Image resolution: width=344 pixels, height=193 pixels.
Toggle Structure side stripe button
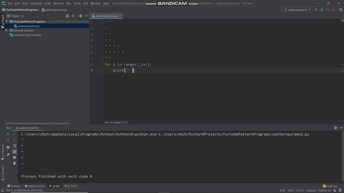click(x=3, y=173)
